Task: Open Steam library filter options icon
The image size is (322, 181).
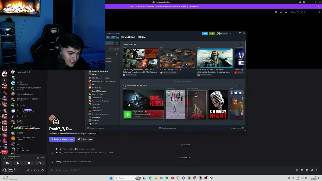Action: [x=117, y=54]
